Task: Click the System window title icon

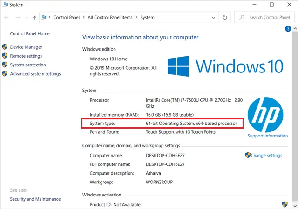Action: point(6,5)
